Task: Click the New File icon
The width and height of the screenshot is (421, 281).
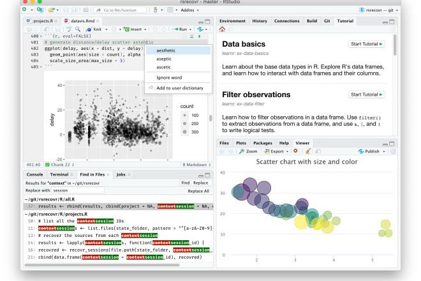Action: (24, 10)
